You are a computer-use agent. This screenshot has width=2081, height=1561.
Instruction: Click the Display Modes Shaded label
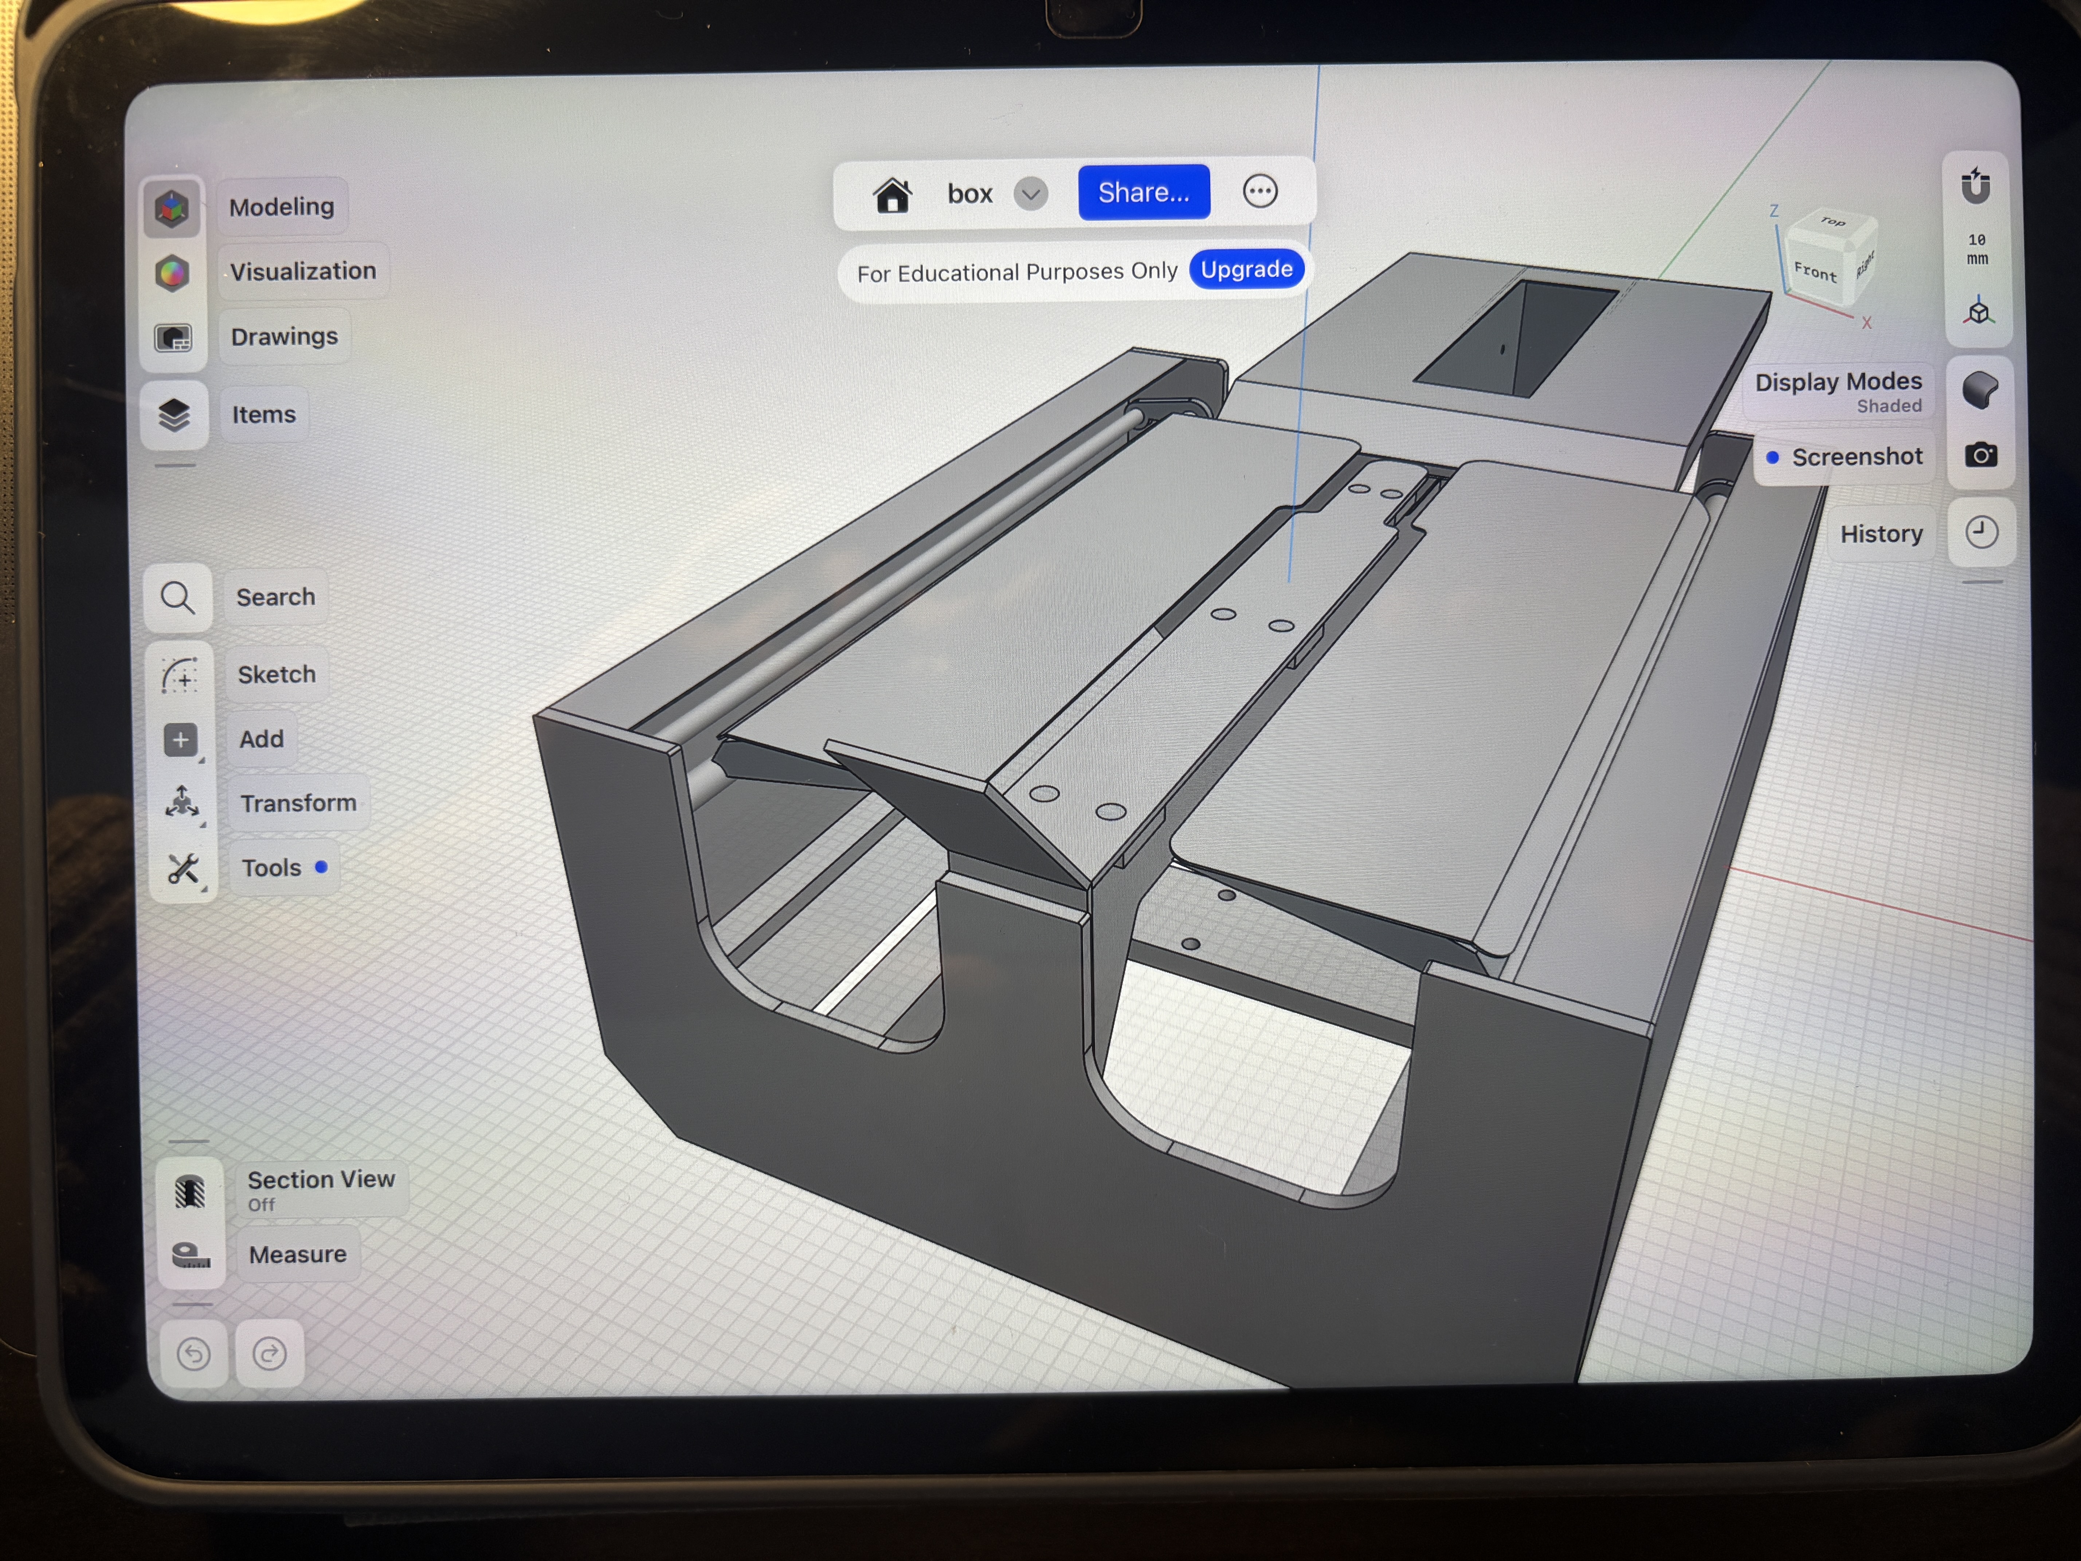pos(1838,391)
